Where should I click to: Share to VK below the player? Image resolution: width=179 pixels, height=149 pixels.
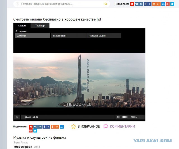tap(37, 127)
